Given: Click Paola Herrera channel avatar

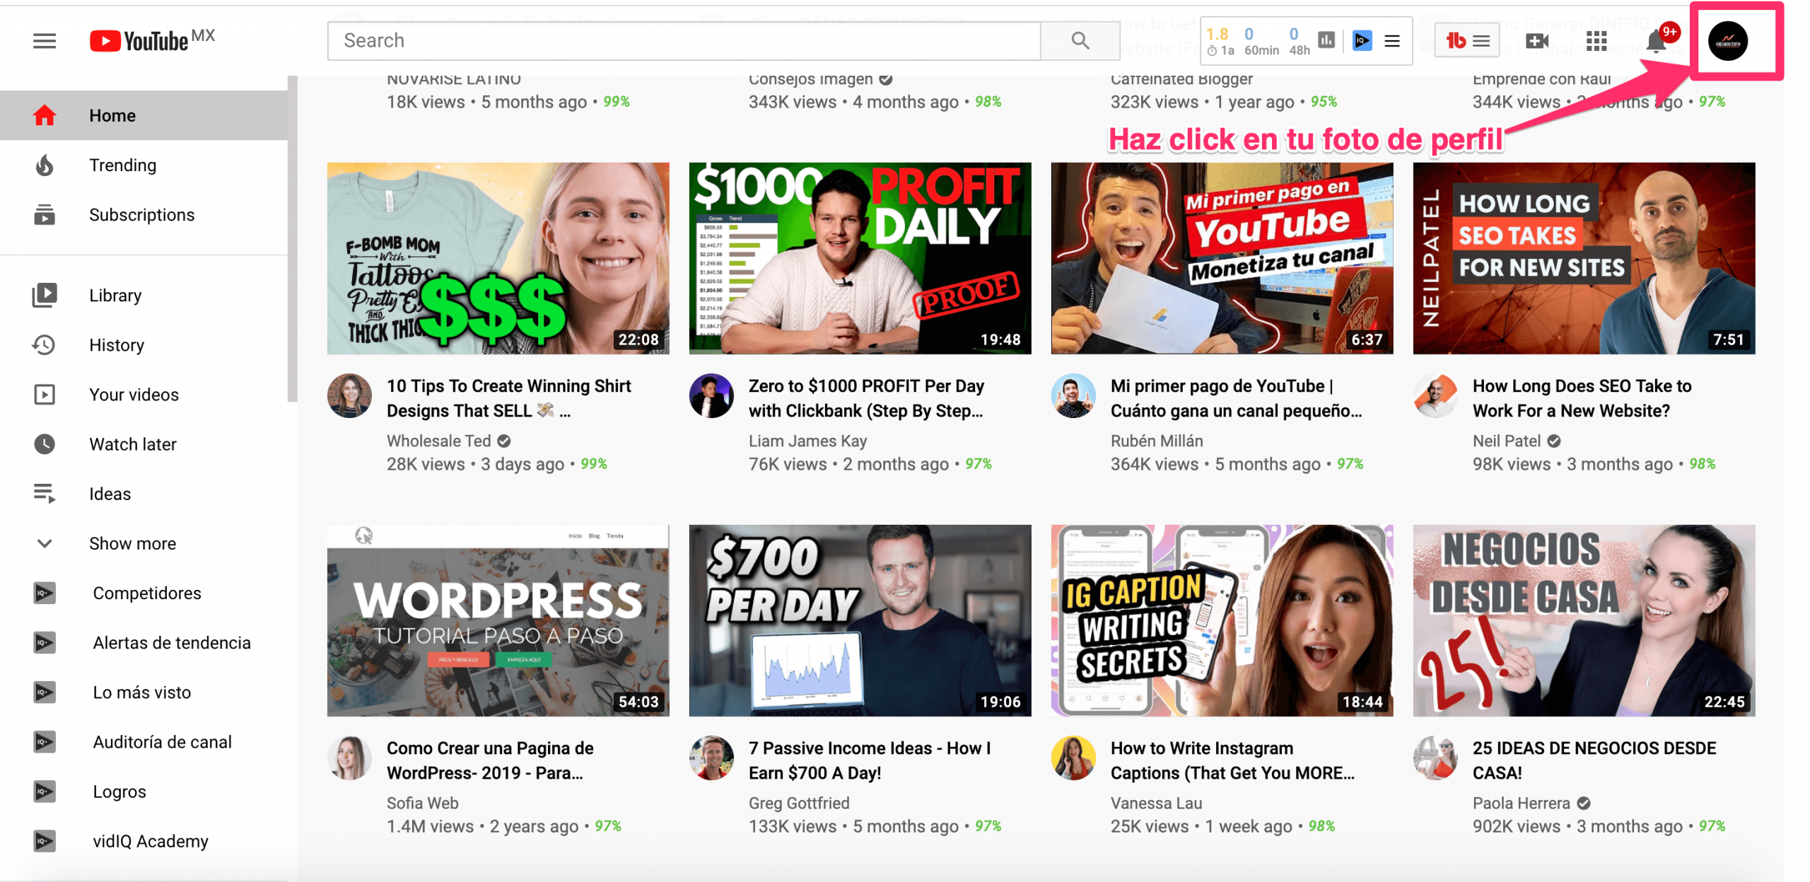Looking at the screenshot, I should tap(1435, 758).
